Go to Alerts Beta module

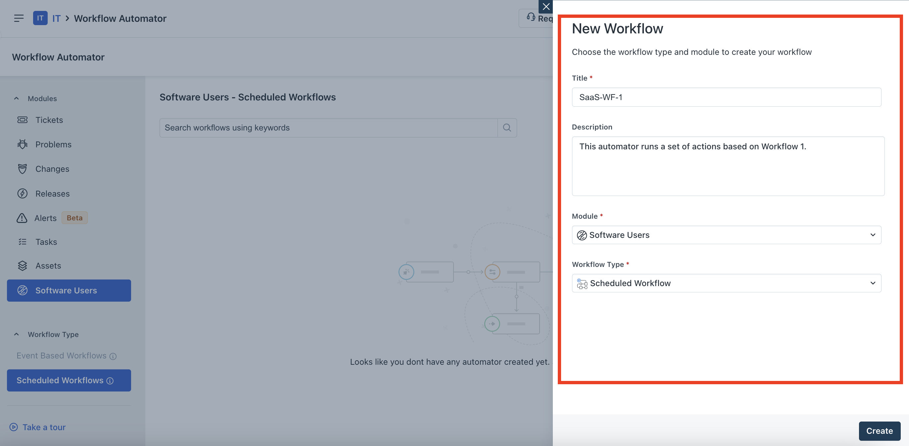click(x=46, y=218)
